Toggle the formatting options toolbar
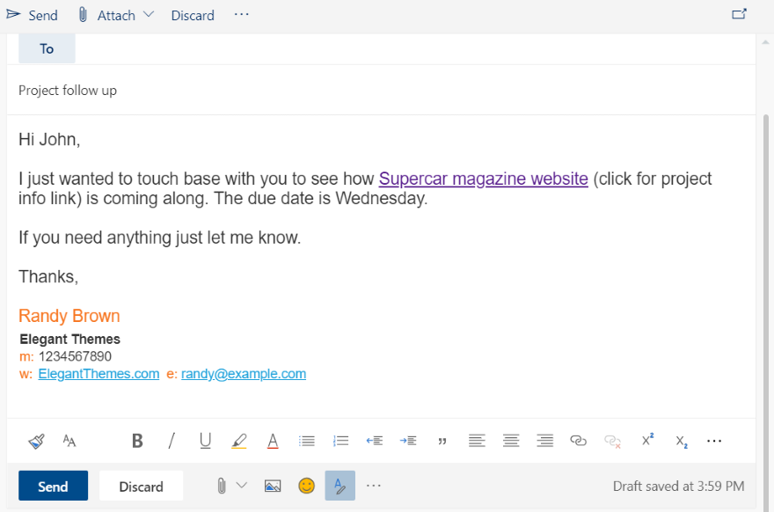The width and height of the screenshot is (774, 512). pyautogui.click(x=340, y=486)
